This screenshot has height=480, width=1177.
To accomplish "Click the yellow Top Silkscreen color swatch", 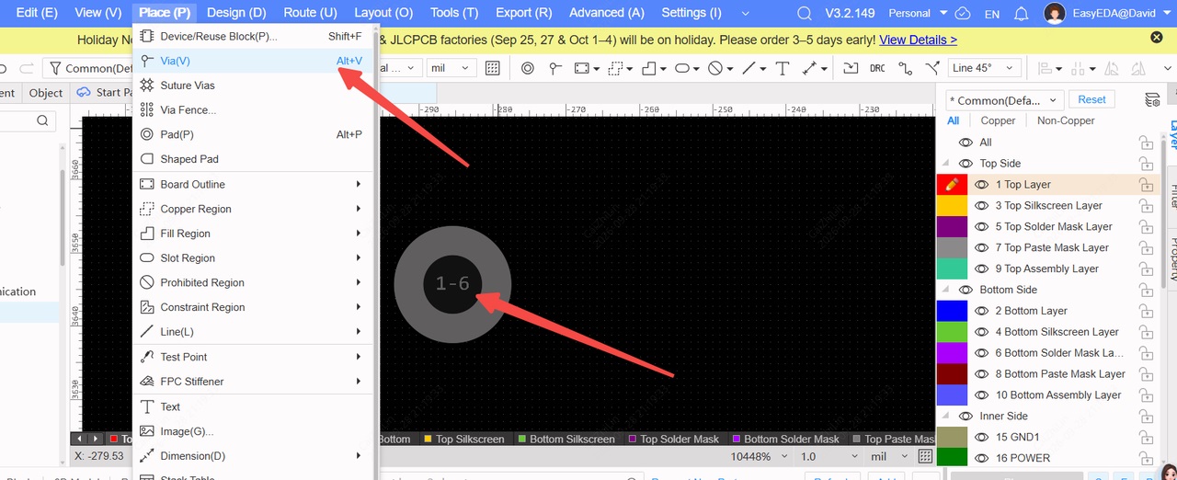I will tap(952, 206).
